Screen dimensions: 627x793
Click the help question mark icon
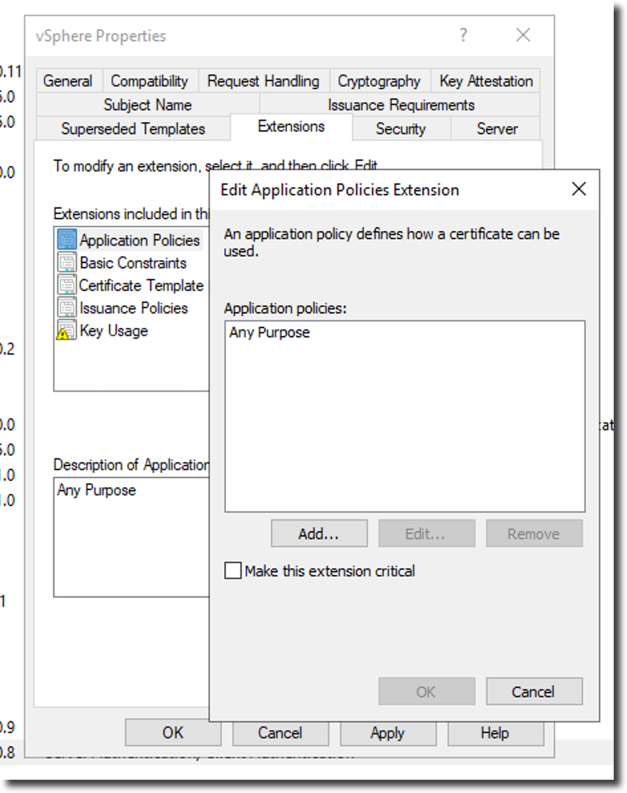pyautogui.click(x=463, y=35)
